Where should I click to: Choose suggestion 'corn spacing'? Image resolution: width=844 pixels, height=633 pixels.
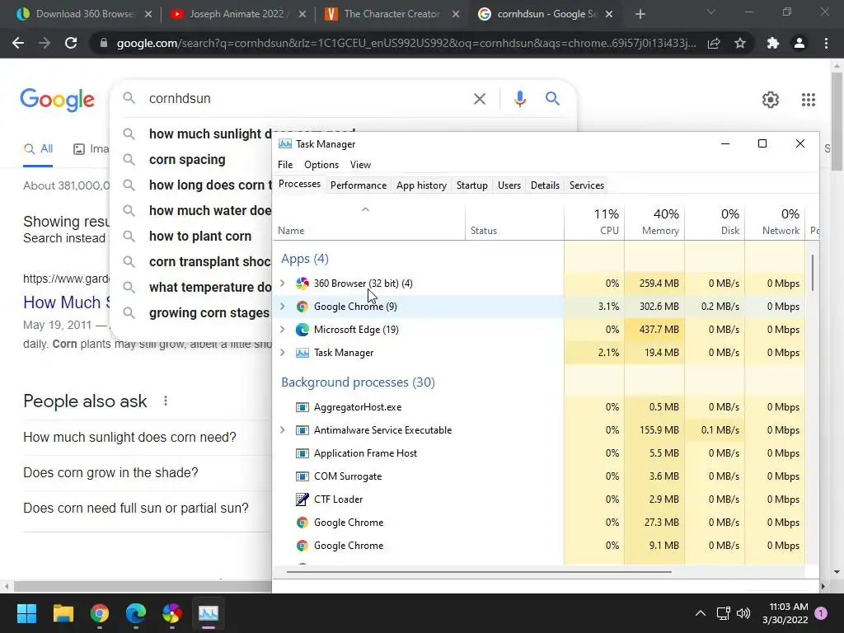tap(187, 159)
